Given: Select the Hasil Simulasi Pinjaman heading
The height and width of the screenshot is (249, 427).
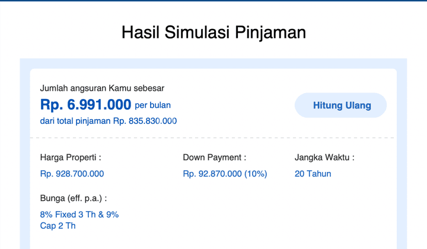Looking at the screenshot, I should [x=213, y=33].
